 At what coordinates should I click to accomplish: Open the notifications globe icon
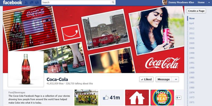click(37, 2)
